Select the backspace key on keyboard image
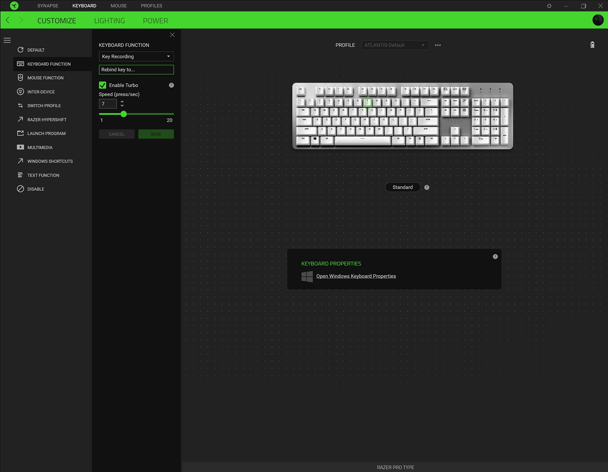This screenshot has height=472, width=608. pos(429,102)
